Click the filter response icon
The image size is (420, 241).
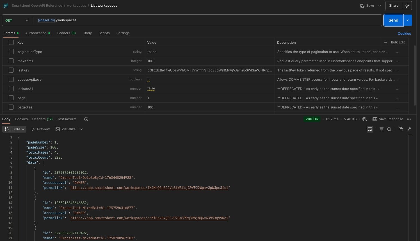click(381, 129)
